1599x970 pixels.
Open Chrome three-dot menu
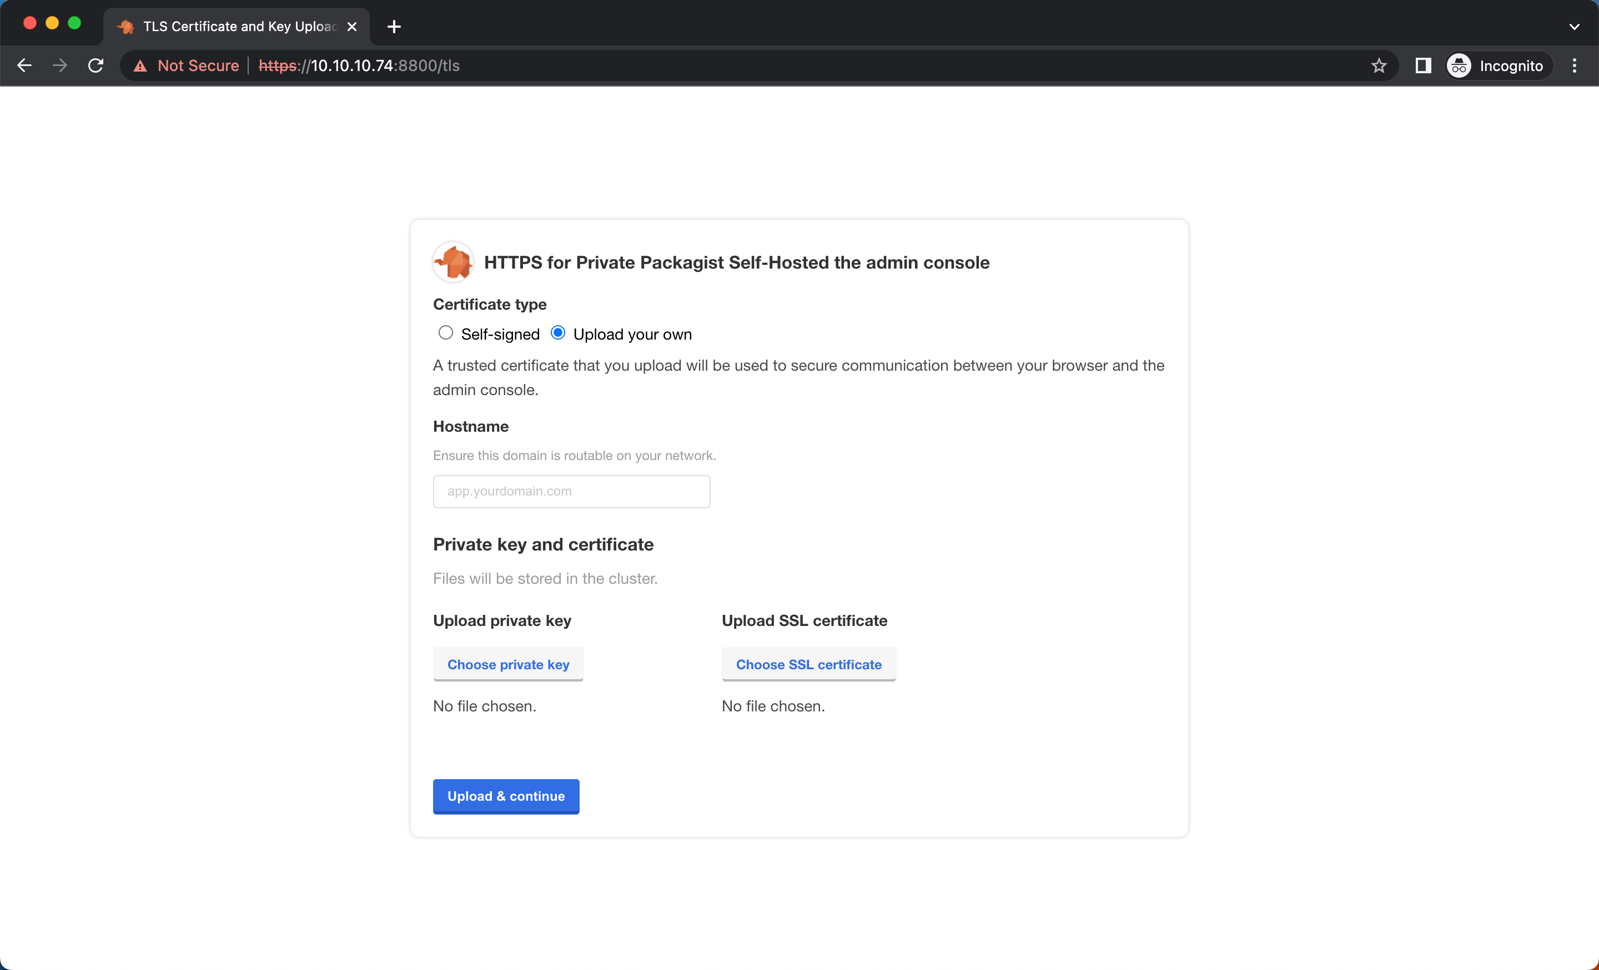(1575, 65)
